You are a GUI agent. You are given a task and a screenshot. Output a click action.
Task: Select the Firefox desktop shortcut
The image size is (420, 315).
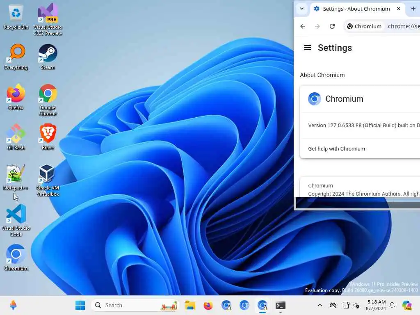[x=16, y=97]
